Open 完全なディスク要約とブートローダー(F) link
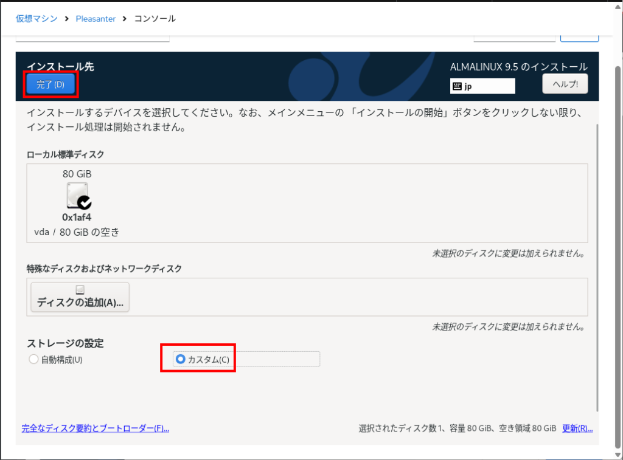This screenshot has height=460, width=623. (95, 428)
